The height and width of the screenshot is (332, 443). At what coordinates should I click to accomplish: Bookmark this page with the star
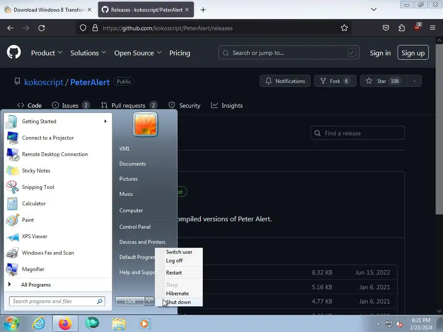click(344, 28)
